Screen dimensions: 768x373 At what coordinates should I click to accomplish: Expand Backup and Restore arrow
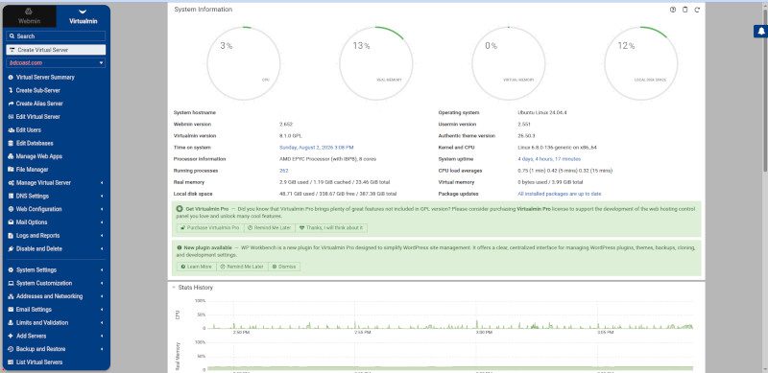[x=102, y=349]
